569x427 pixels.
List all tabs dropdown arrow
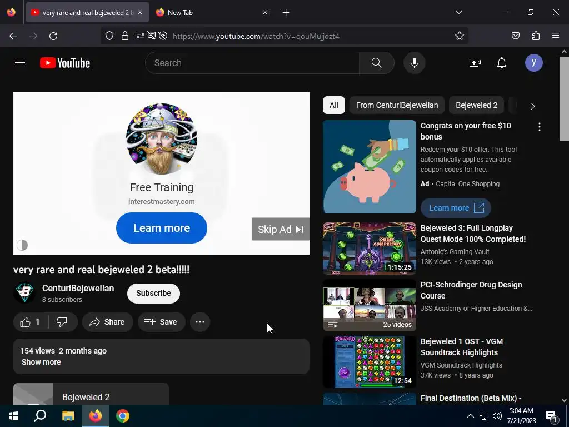tap(458, 12)
